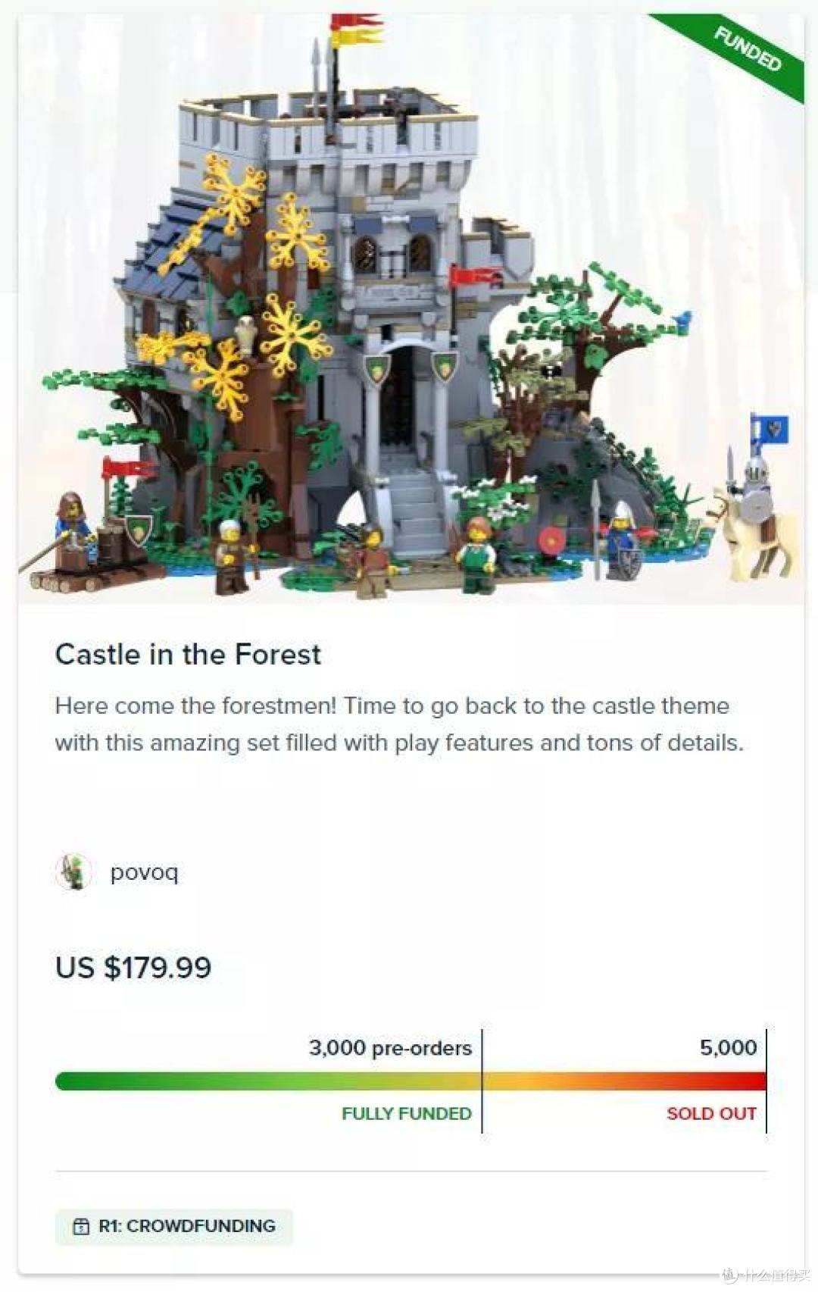
Task: Click the povoq designer avatar icon
Action: (x=74, y=871)
